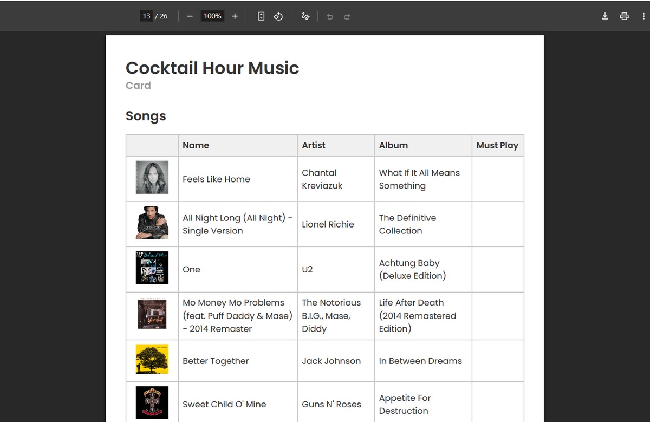
Task: Click the album In Between Dreams
Action: [x=420, y=361]
